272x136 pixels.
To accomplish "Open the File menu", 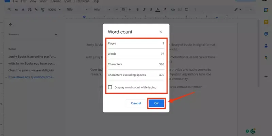I will 15,1.
